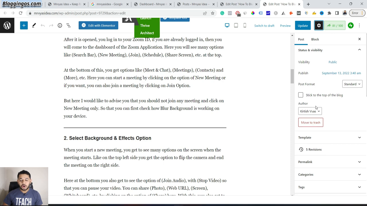Open the 5 Revisions link
This screenshot has height=206, width=367.
click(x=314, y=149)
